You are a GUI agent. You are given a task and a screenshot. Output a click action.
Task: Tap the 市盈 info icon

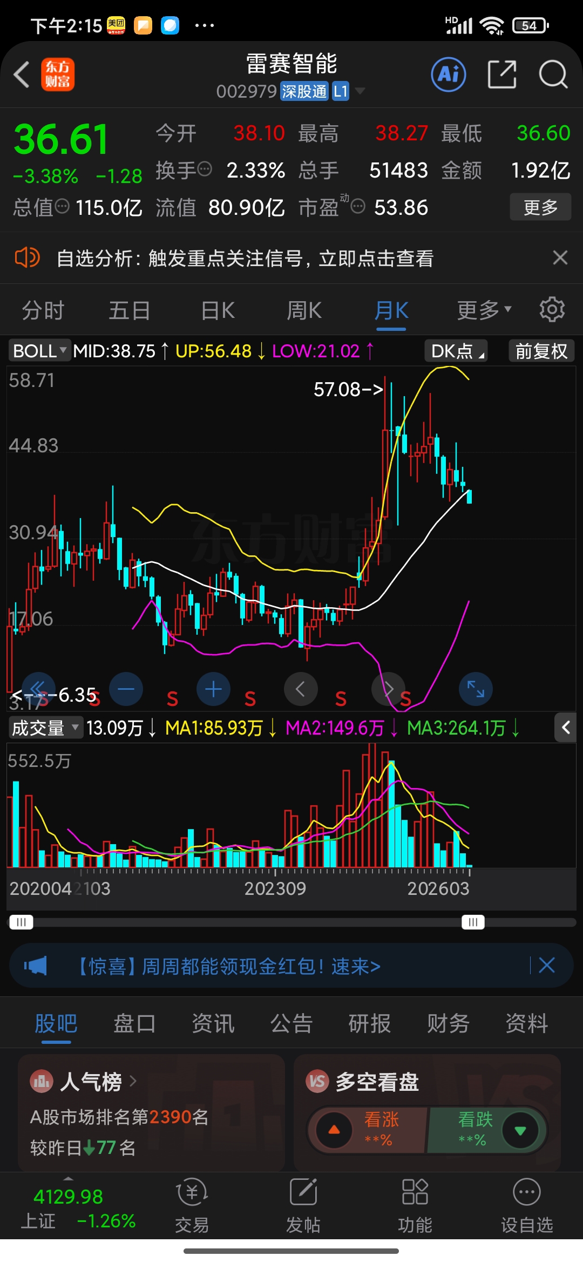358,206
